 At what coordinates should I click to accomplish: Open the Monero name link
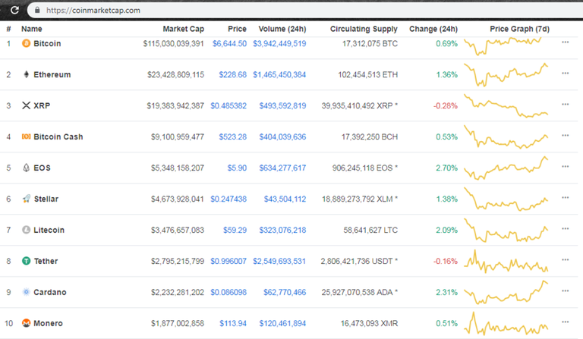pyautogui.click(x=48, y=323)
